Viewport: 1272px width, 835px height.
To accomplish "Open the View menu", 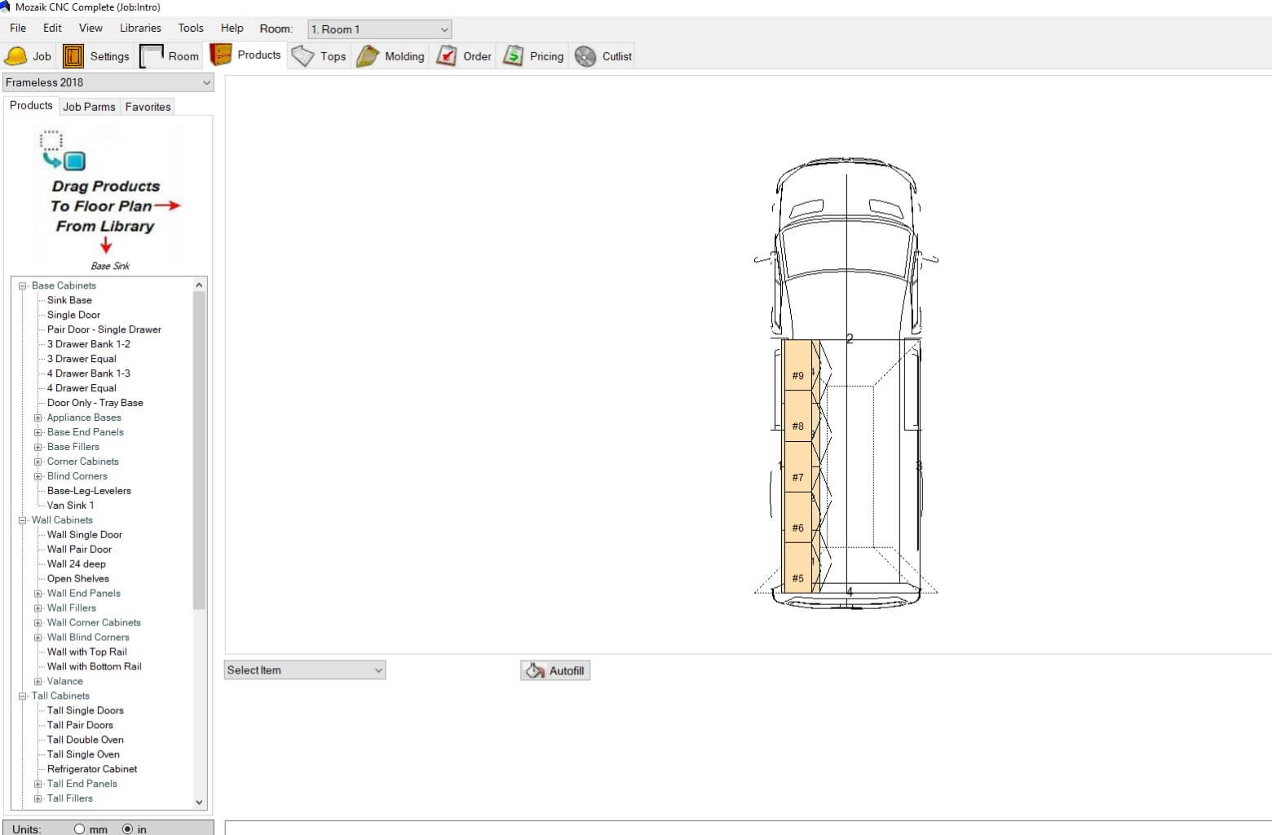I will pyautogui.click(x=91, y=28).
